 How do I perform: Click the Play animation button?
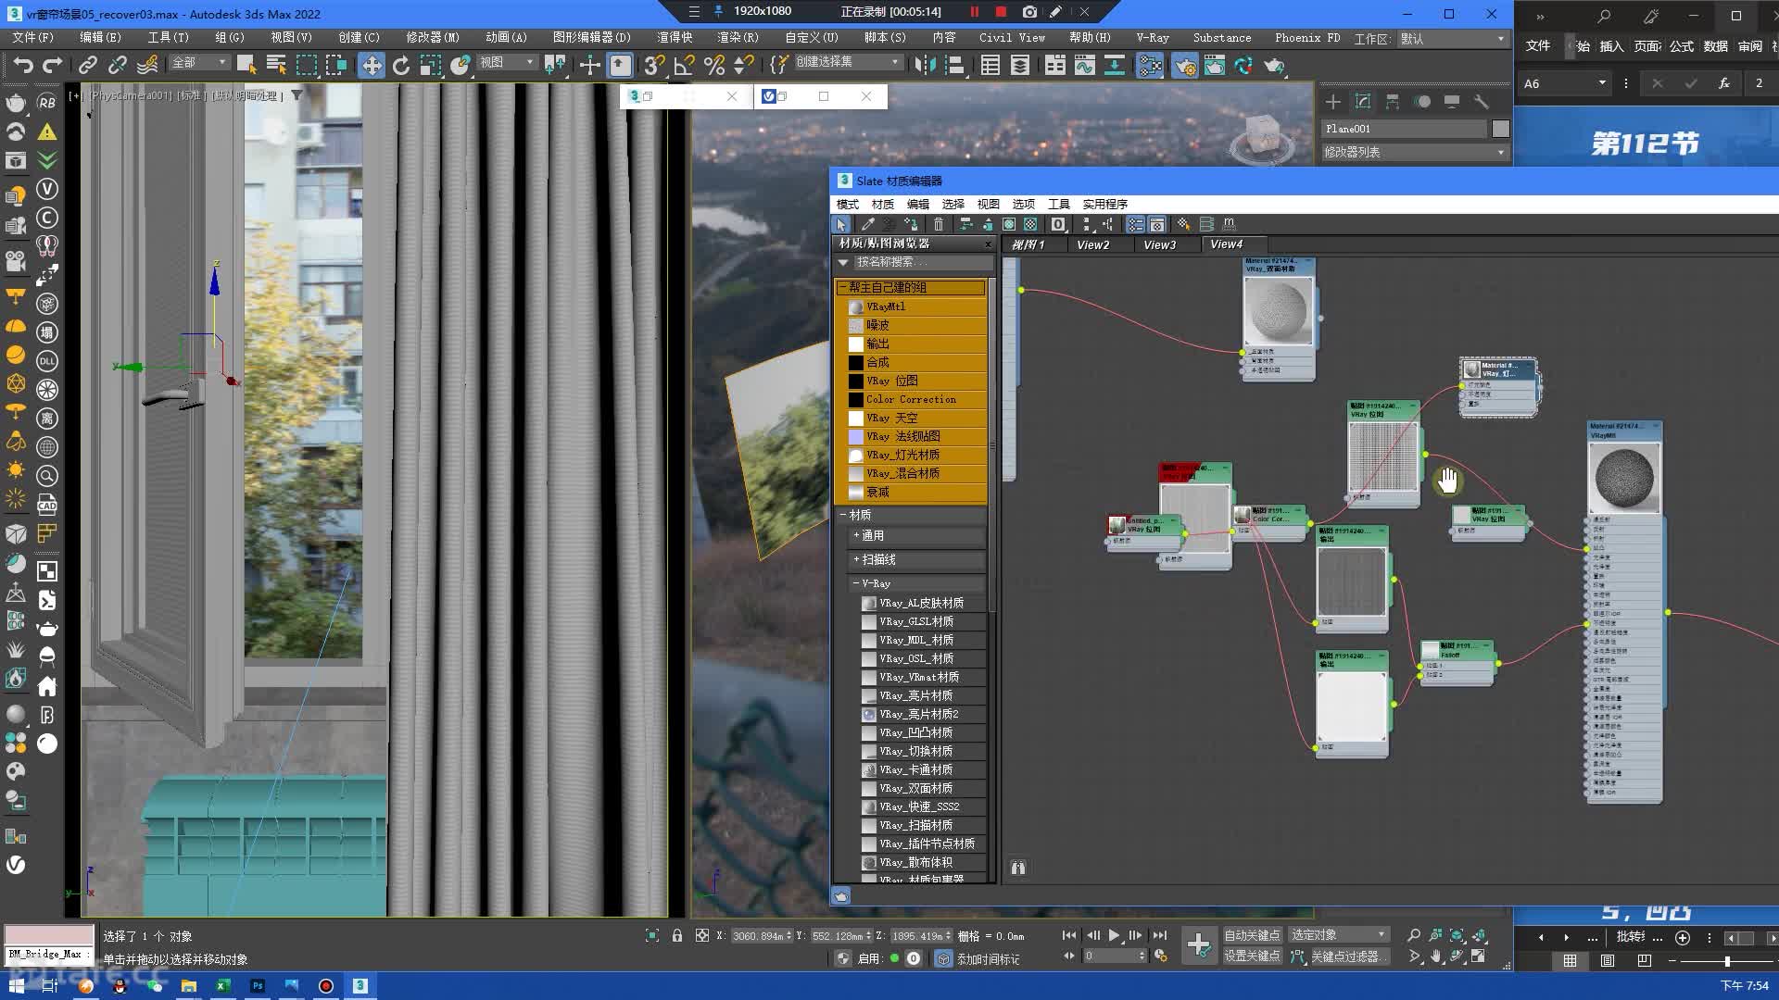click(1114, 935)
